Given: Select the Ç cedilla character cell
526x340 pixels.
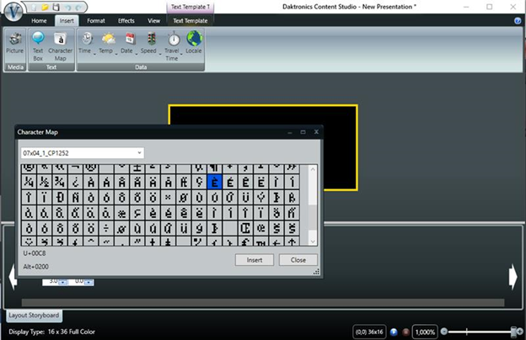Looking at the screenshot, I should click(199, 183).
